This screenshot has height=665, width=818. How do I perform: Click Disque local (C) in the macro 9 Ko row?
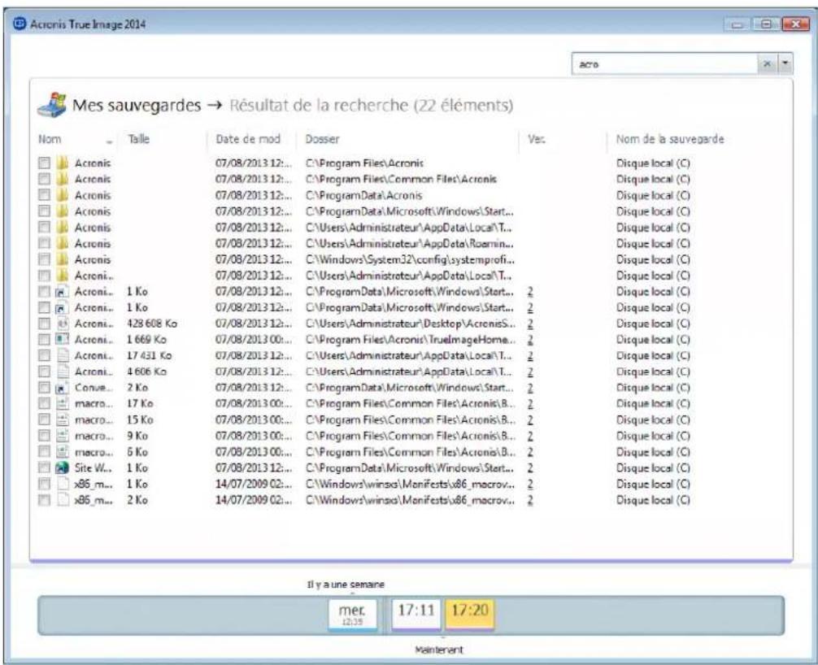pyautogui.click(x=653, y=436)
